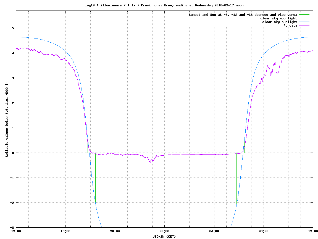Click the y-axis tick label 0
The image size is (318, 239).
(13, 153)
